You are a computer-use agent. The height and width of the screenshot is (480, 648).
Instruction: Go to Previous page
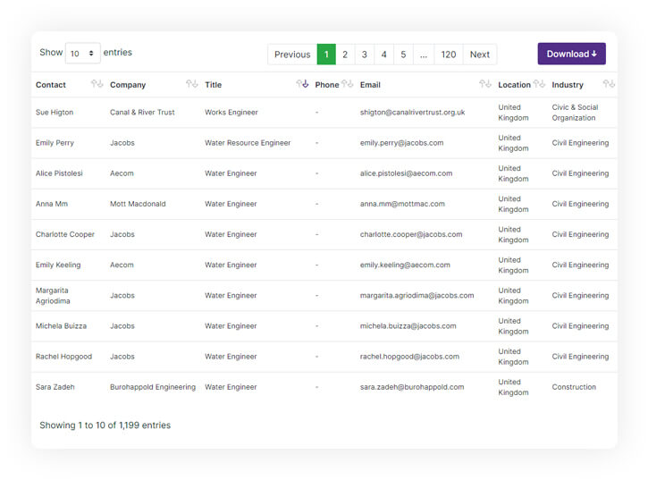click(292, 55)
